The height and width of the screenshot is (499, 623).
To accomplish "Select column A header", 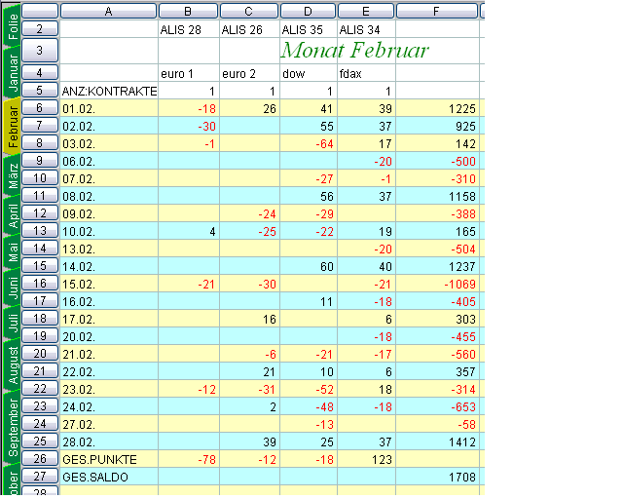I will pyautogui.click(x=107, y=11).
